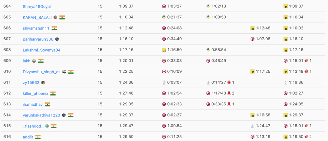Click the badge icon next to pariharvarun336

[x=57, y=39]
